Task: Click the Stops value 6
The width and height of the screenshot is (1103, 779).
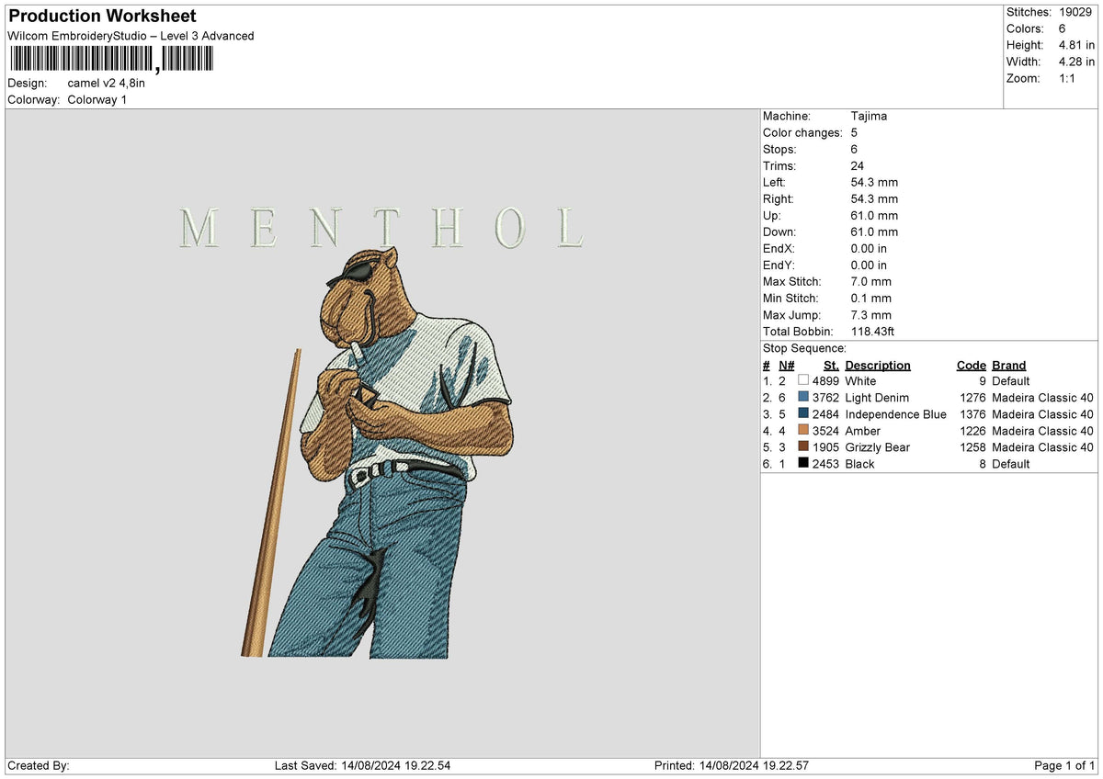Action: 855,149
